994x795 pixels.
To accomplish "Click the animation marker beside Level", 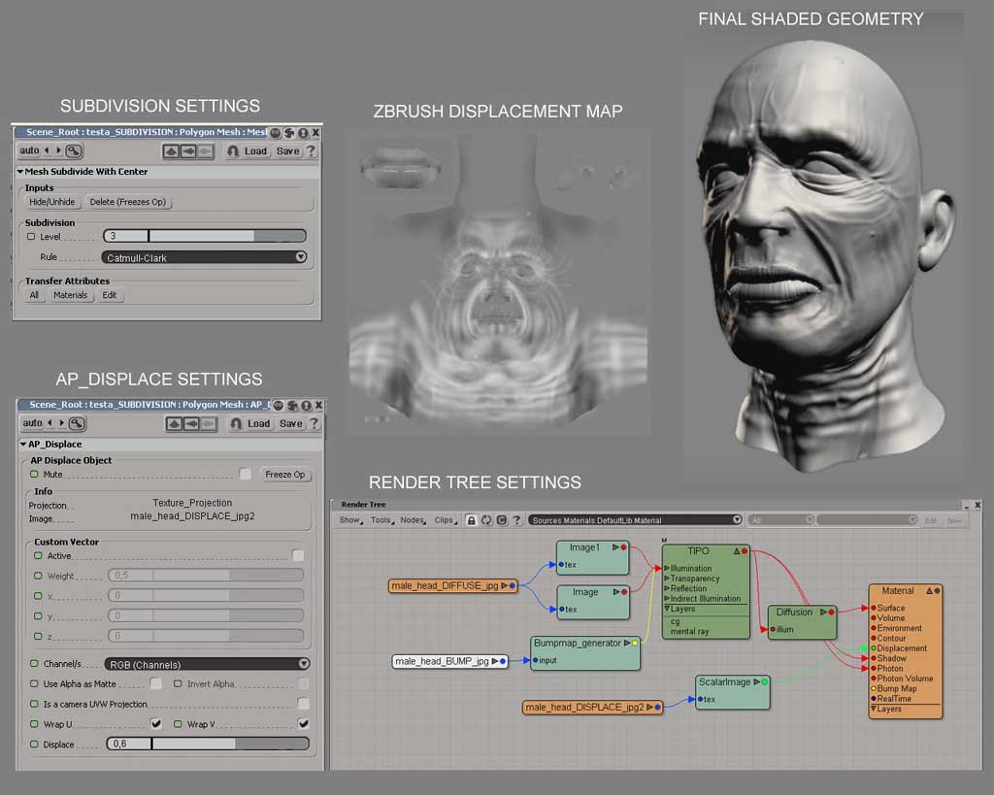I will click(31, 237).
